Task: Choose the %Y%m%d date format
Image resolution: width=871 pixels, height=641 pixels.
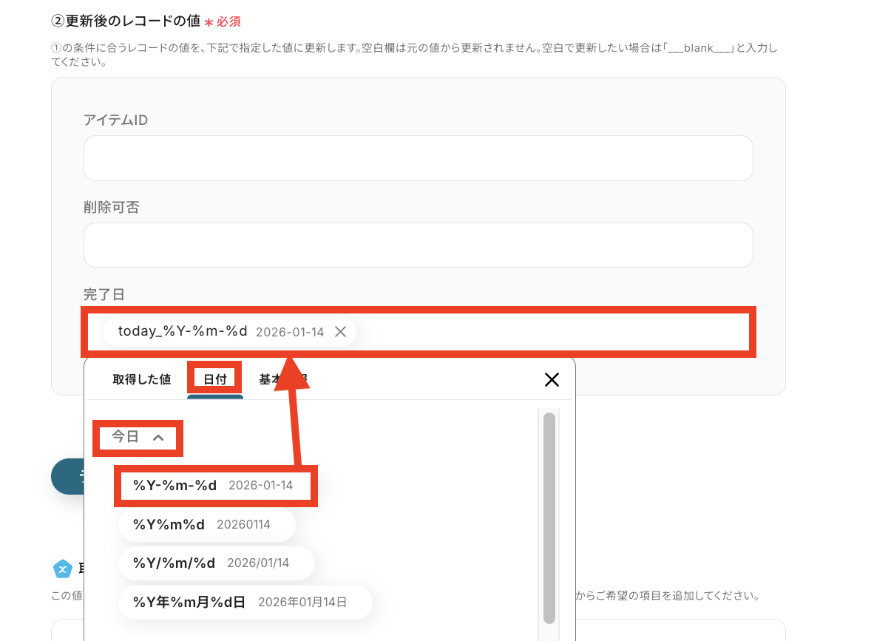Action: coord(206,524)
